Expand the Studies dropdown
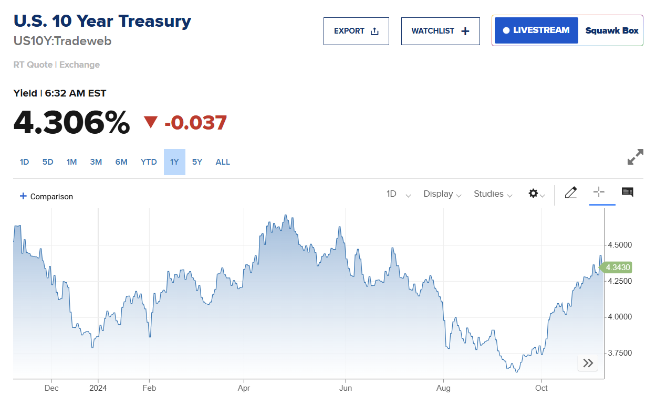Screen dimensions: 656x396 [493, 194]
